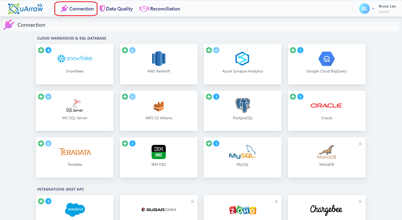Screen dimensions: 402x220
Task: Click the plug icon beside the Connection page title
Action: pos(9,25)
